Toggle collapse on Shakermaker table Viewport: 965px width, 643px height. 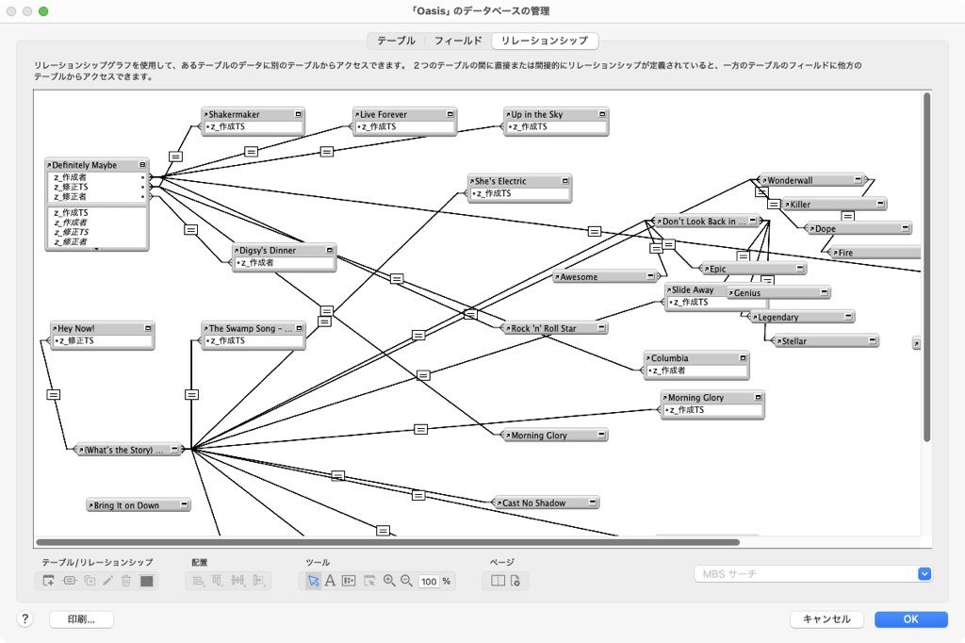coord(299,114)
